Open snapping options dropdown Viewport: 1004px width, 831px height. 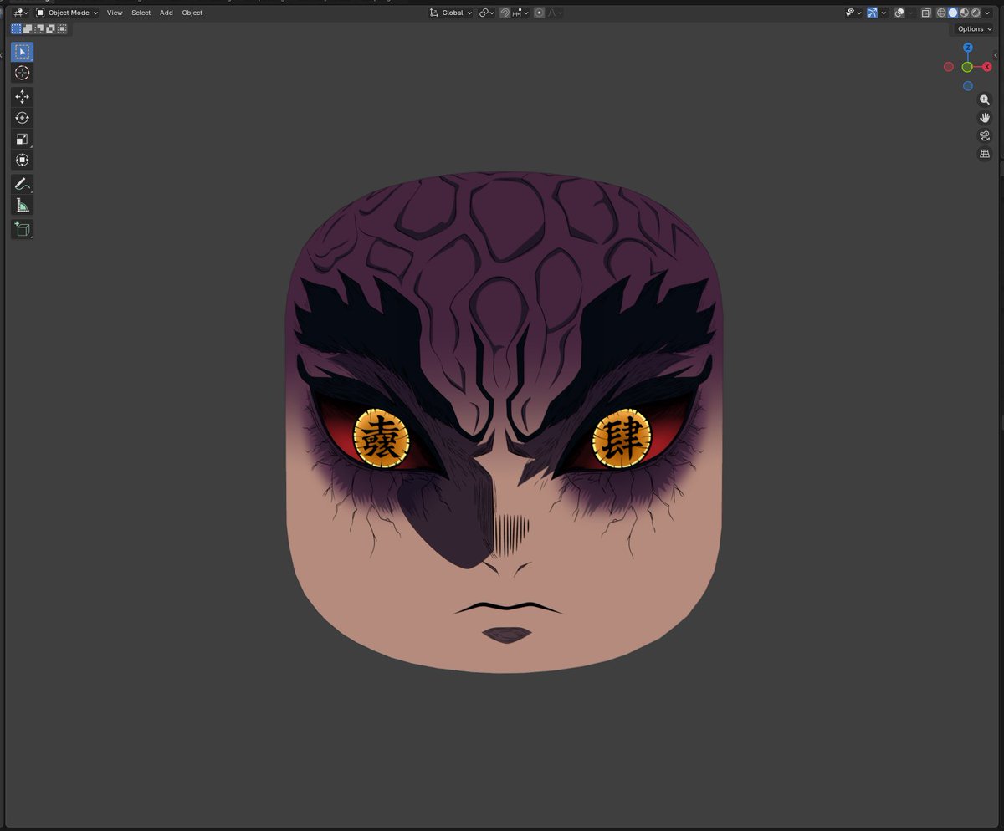[520, 13]
